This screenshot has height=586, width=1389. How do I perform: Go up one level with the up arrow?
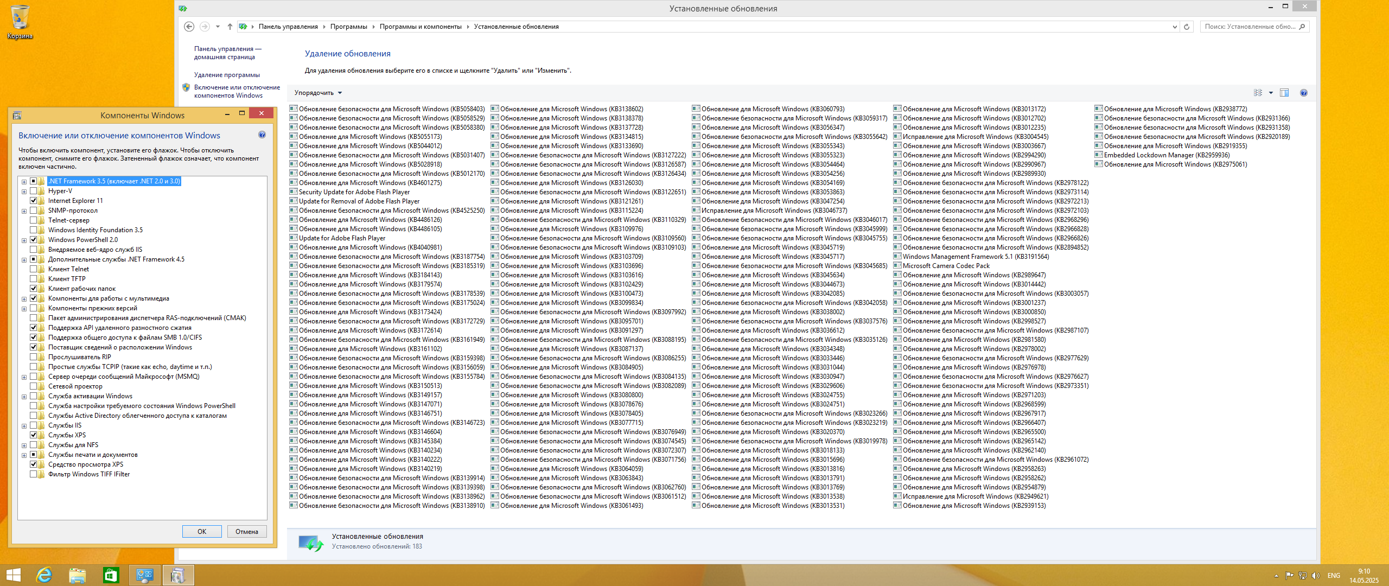pos(230,27)
